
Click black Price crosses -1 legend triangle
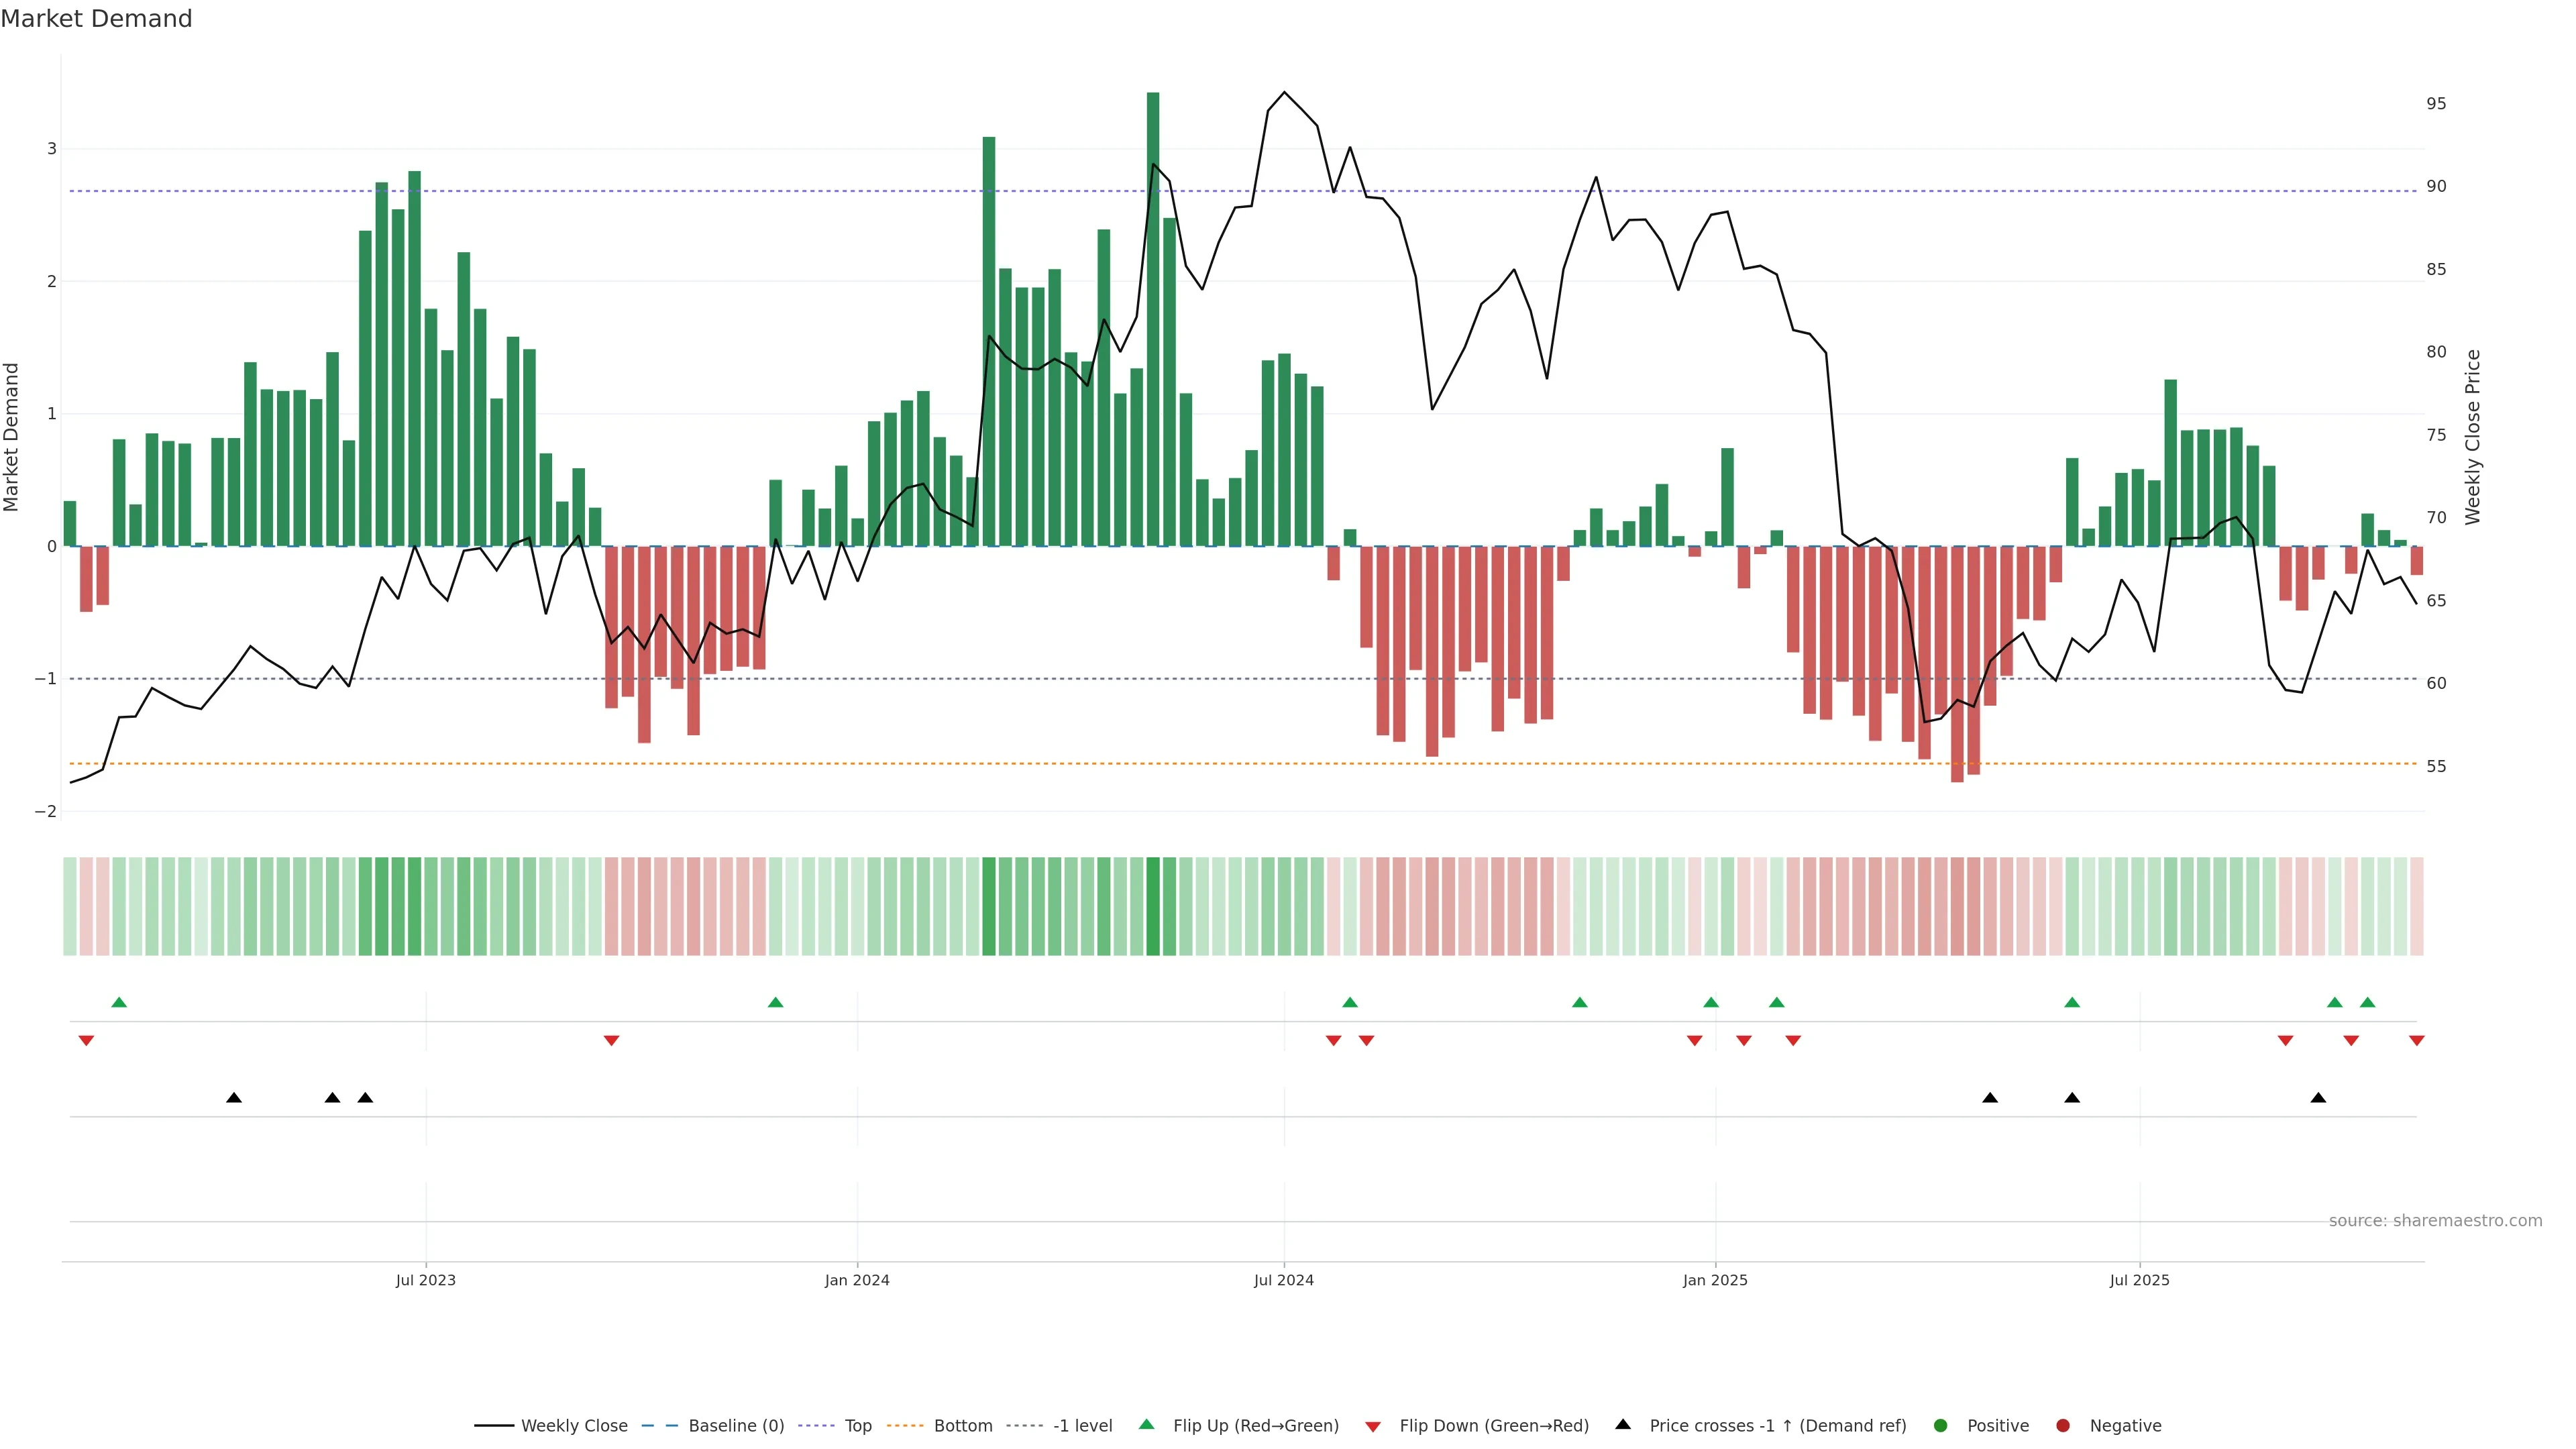point(1623,1425)
